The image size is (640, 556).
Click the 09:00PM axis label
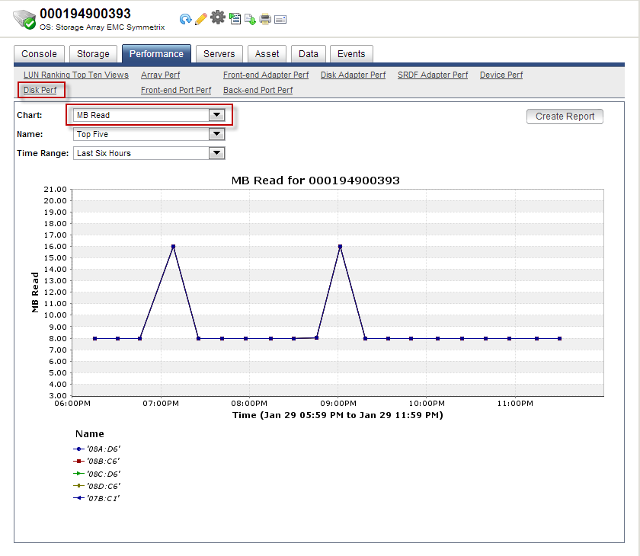click(x=338, y=403)
